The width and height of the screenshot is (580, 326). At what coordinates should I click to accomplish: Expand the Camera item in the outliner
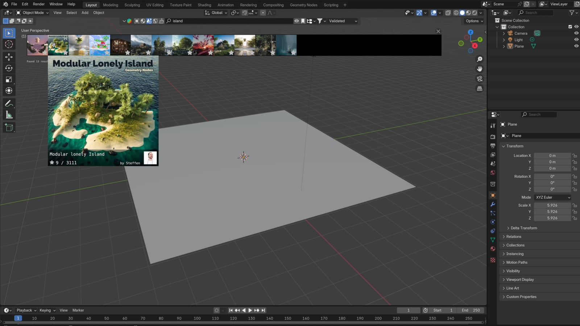[504, 33]
